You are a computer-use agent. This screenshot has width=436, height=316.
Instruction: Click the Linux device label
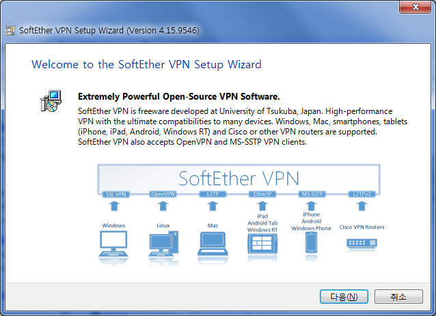[x=163, y=225]
